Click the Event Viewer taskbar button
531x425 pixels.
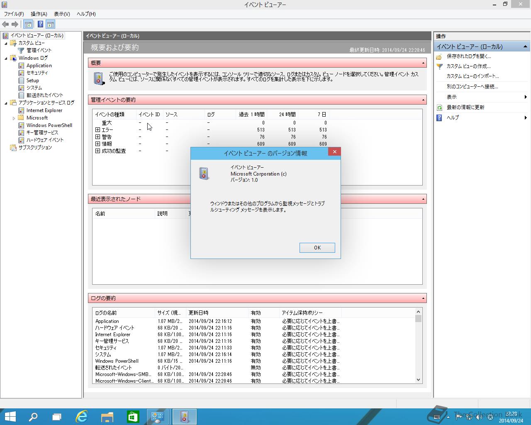coord(184,417)
